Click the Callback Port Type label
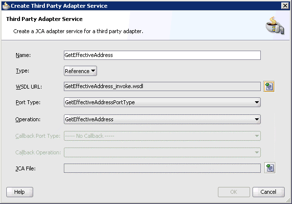 tap(38, 136)
